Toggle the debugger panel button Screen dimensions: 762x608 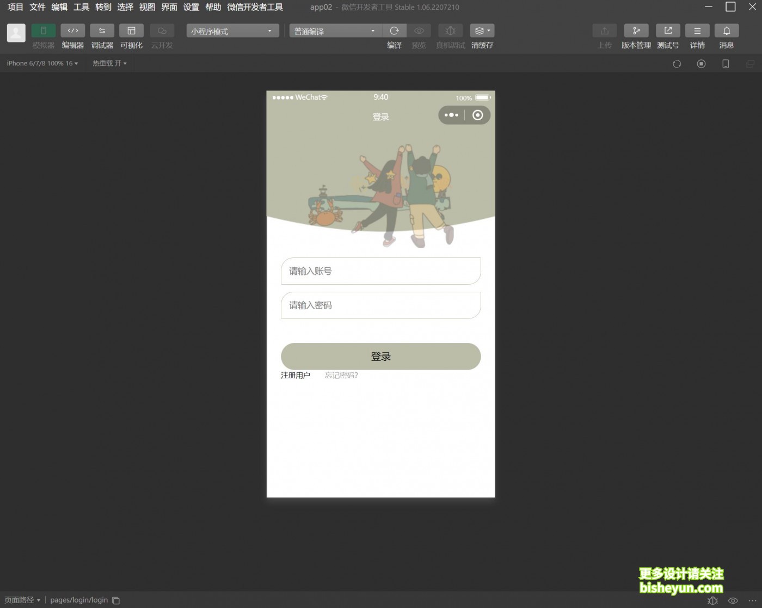[x=102, y=31]
